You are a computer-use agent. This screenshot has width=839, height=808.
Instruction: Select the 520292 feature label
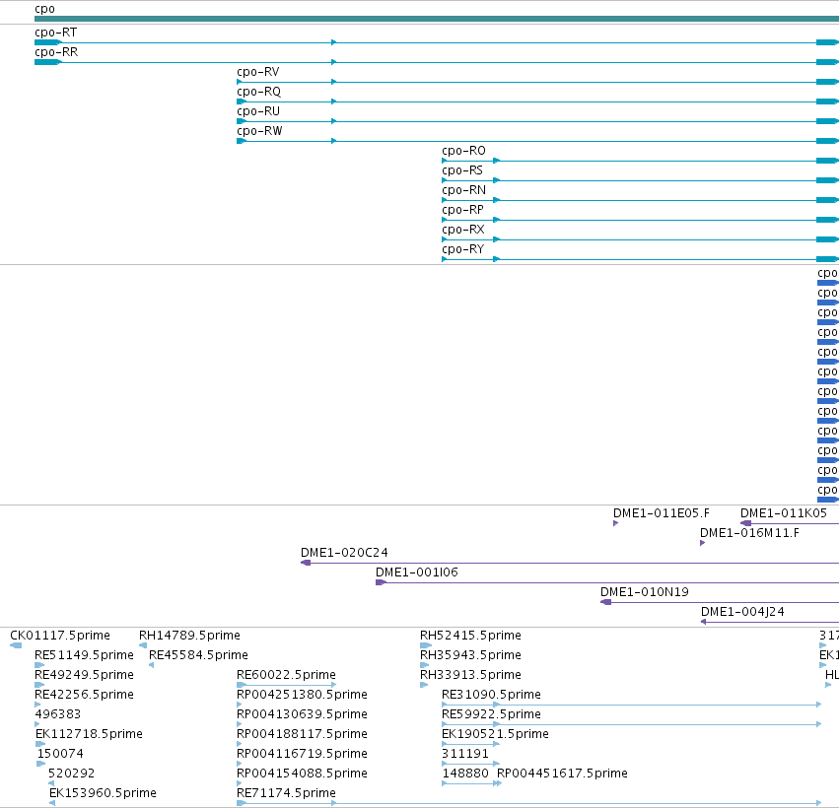click(71, 774)
